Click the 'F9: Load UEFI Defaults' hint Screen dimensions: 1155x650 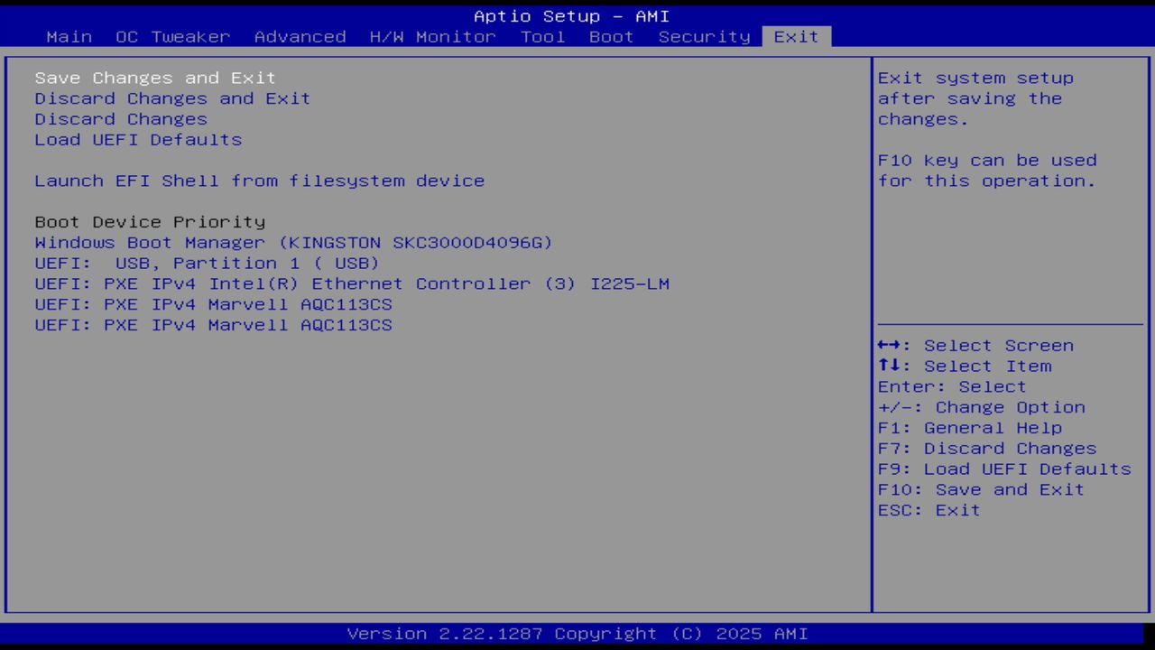point(1004,469)
